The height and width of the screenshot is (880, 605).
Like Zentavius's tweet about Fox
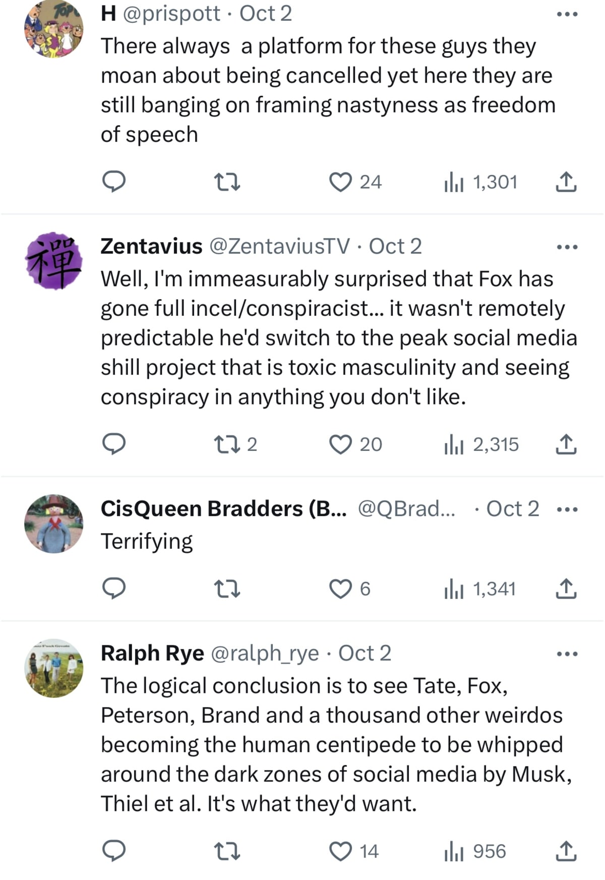[x=345, y=444]
